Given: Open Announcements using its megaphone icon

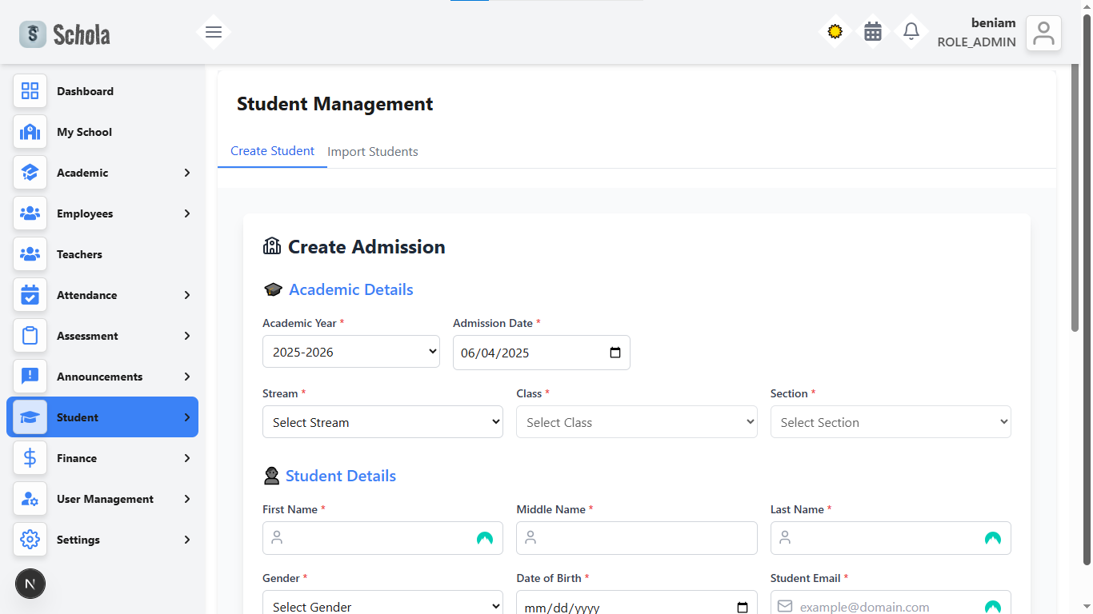Looking at the screenshot, I should point(30,377).
